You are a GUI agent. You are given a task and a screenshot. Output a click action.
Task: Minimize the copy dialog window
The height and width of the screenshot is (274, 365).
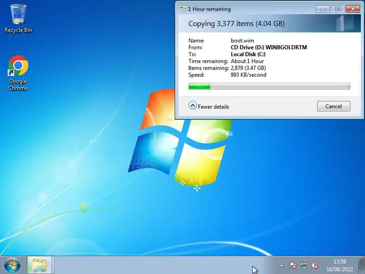[x=323, y=9]
